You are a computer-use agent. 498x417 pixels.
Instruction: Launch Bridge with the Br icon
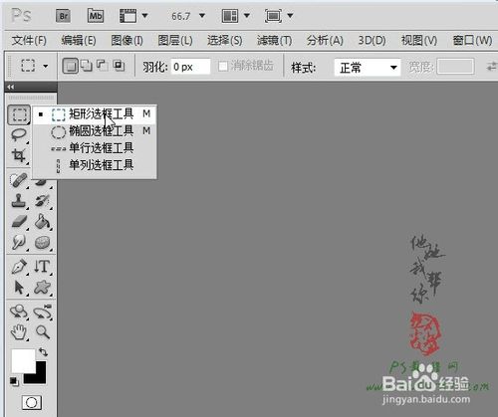tap(63, 16)
